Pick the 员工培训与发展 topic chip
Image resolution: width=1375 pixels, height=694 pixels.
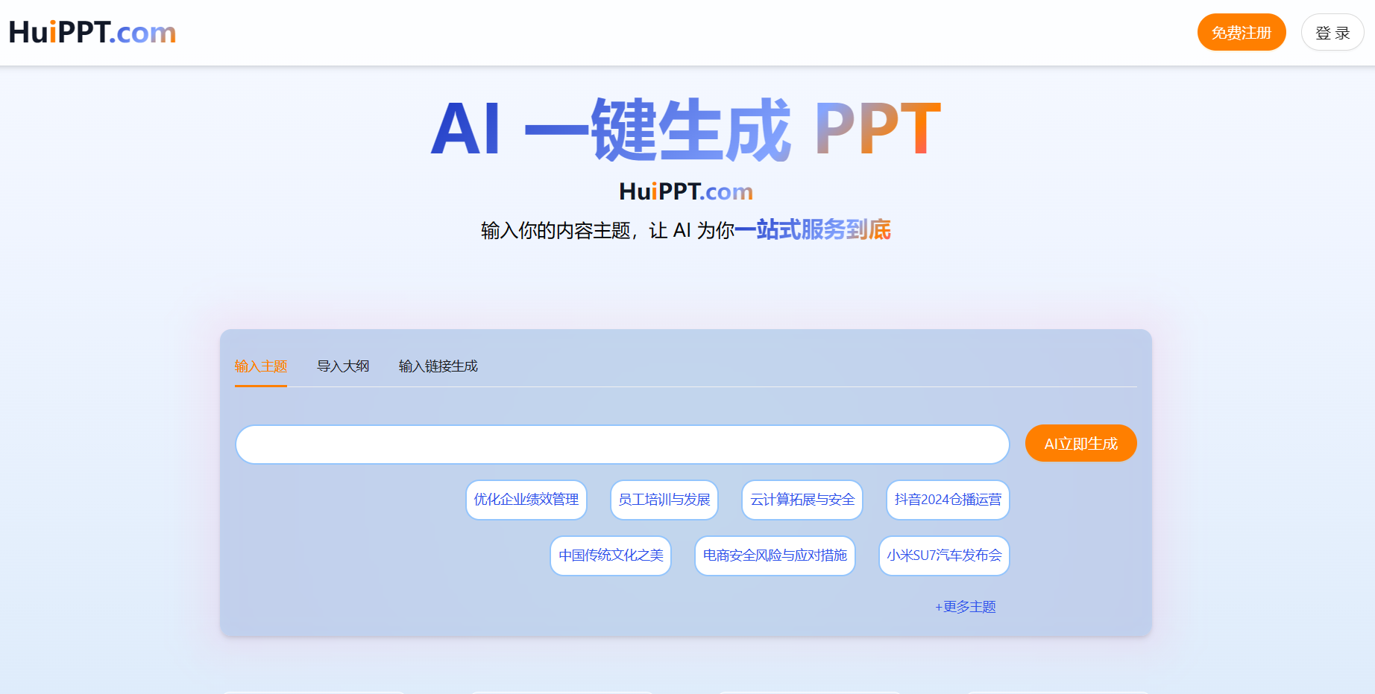coord(664,500)
